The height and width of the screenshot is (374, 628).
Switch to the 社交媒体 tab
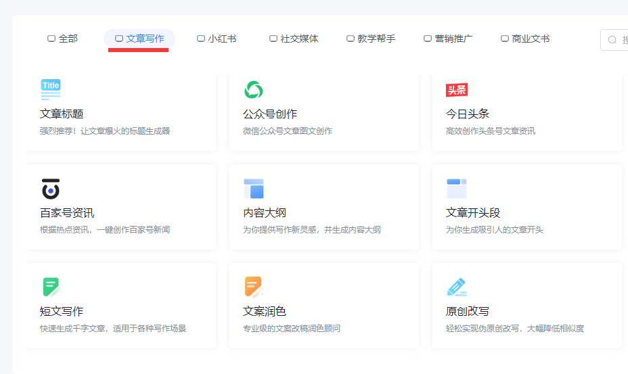(294, 39)
